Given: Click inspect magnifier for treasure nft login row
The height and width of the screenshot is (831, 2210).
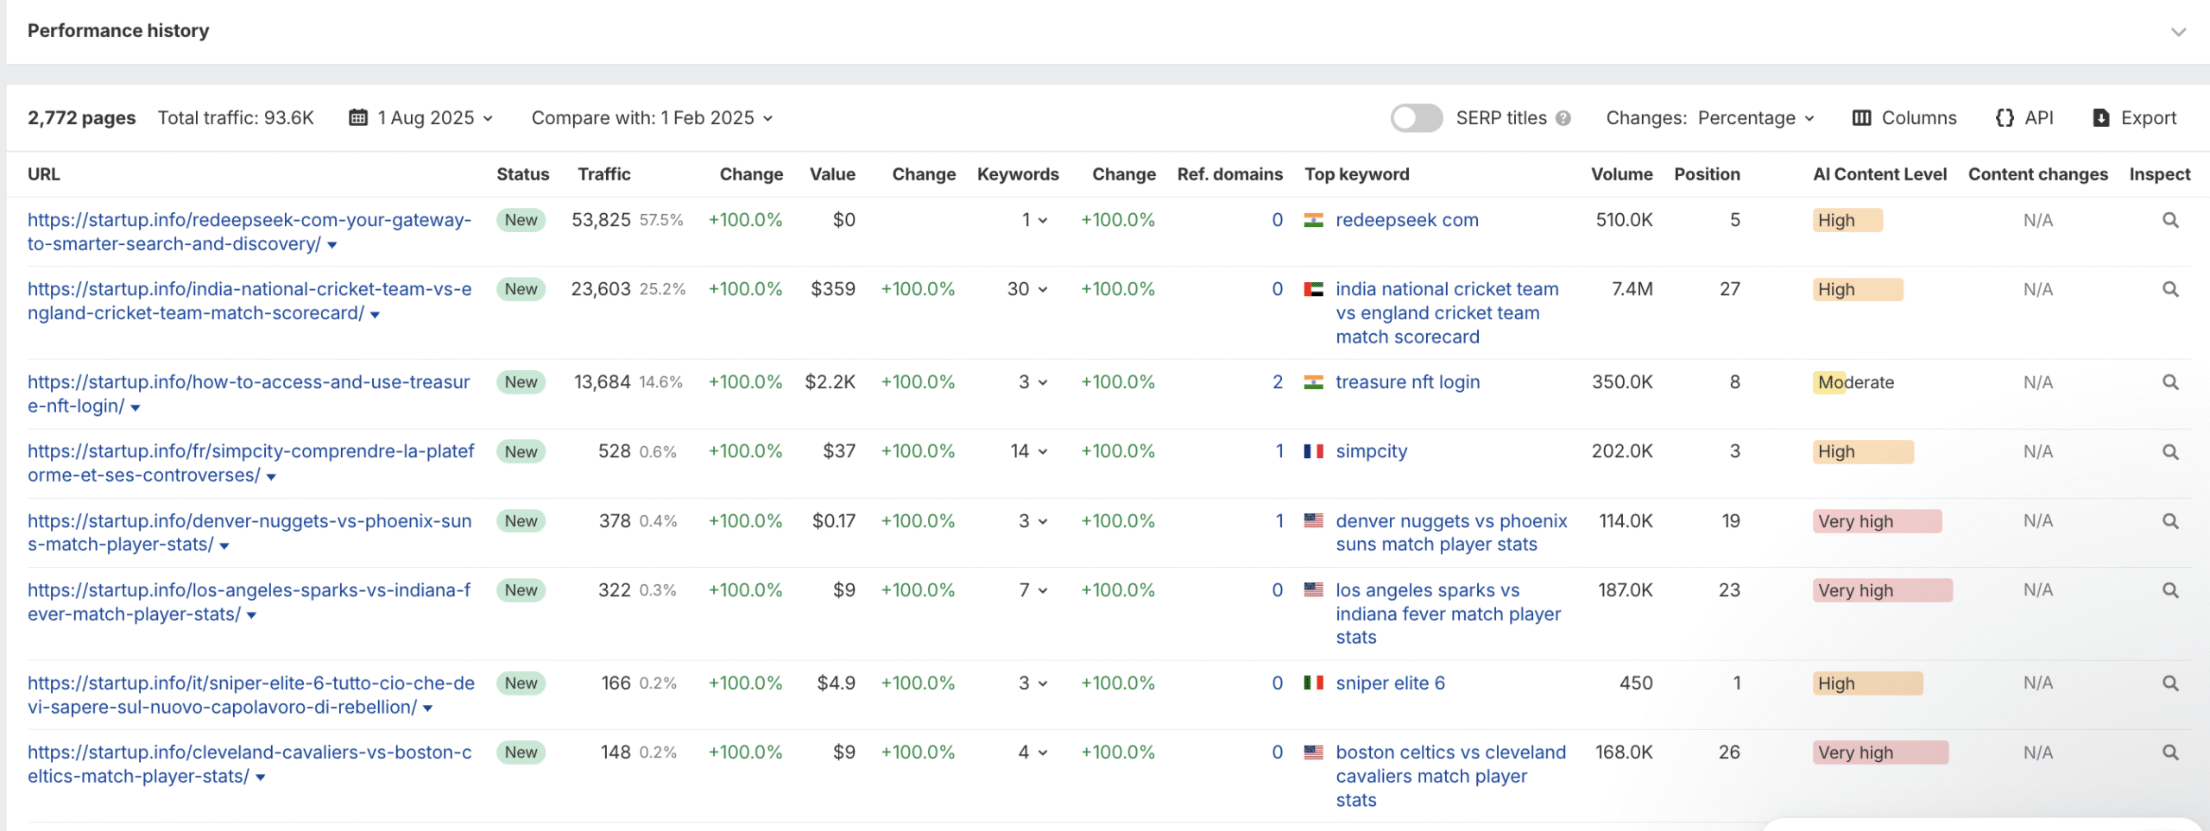Looking at the screenshot, I should [2169, 382].
